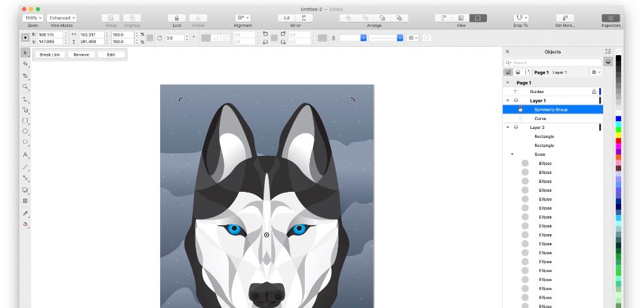Open the Zoom level dropdown 158%
The width and height of the screenshot is (643, 308).
pos(32,18)
